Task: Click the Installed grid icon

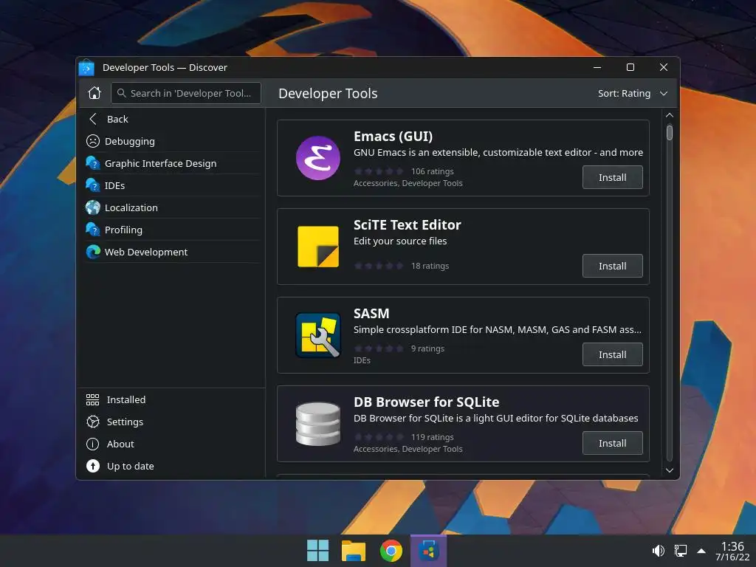Action: coord(92,399)
